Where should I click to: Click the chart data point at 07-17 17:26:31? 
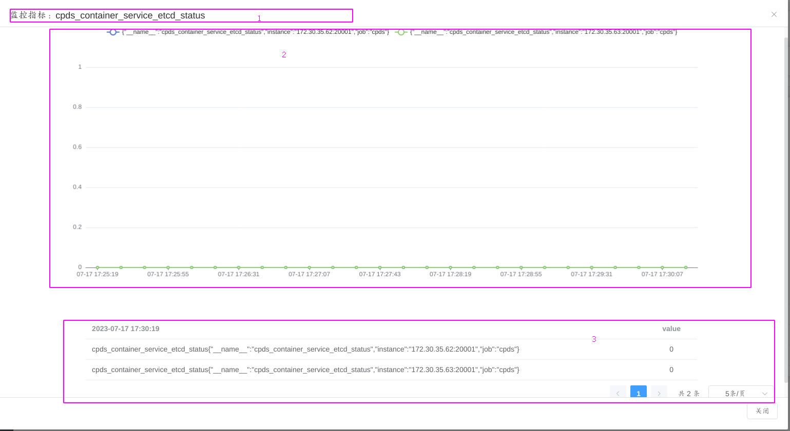pos(239,268)
